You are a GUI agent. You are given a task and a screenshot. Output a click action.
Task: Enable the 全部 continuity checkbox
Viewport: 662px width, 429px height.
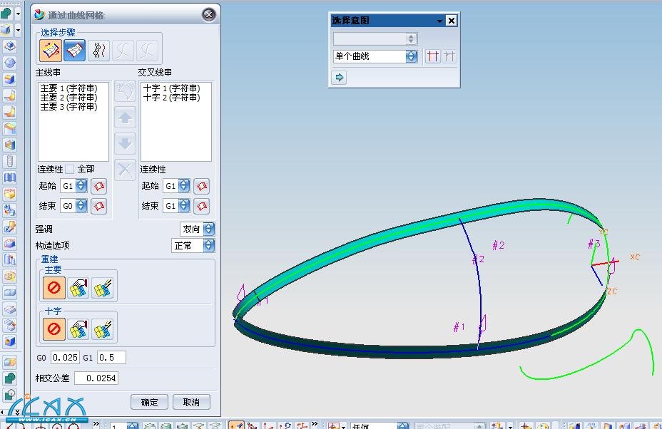(x=70, y=170)
